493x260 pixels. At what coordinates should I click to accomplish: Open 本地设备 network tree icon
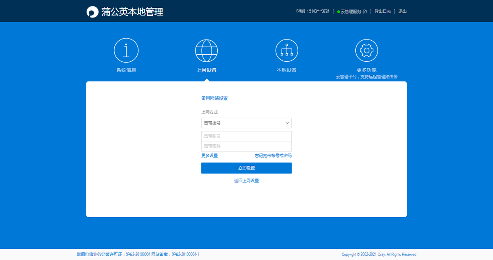(x=286, y=51)
